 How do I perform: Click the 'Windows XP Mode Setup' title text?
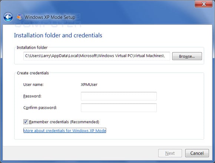(50, 17)
